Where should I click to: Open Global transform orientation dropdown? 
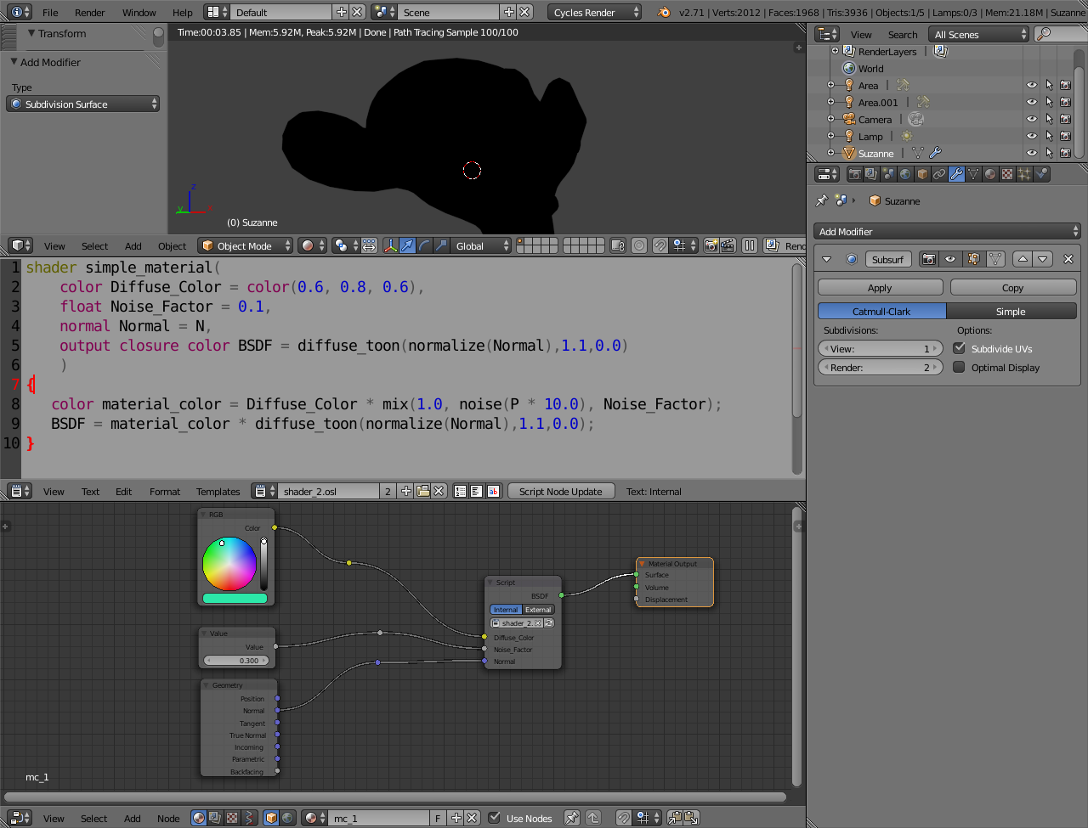pyautogui.click(x=481, y=245)
